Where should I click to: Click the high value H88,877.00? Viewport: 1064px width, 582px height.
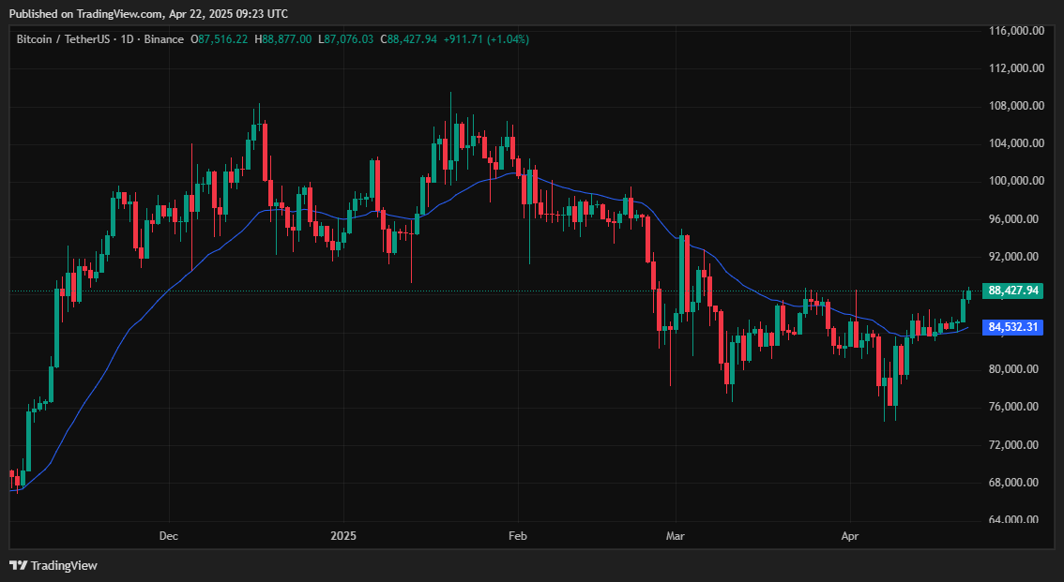pos(283,39)
